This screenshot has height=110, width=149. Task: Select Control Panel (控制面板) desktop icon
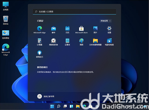tap(6, 34)
